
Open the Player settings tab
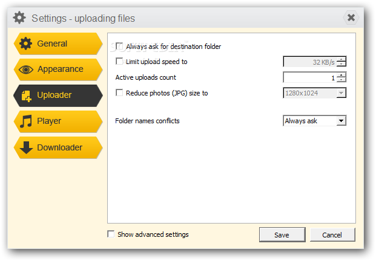tap(58, 121)
